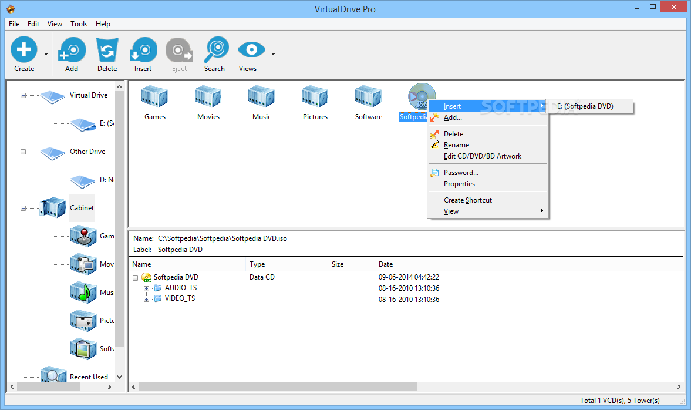Select Recent Used magnifier icon

pos(53,375)
